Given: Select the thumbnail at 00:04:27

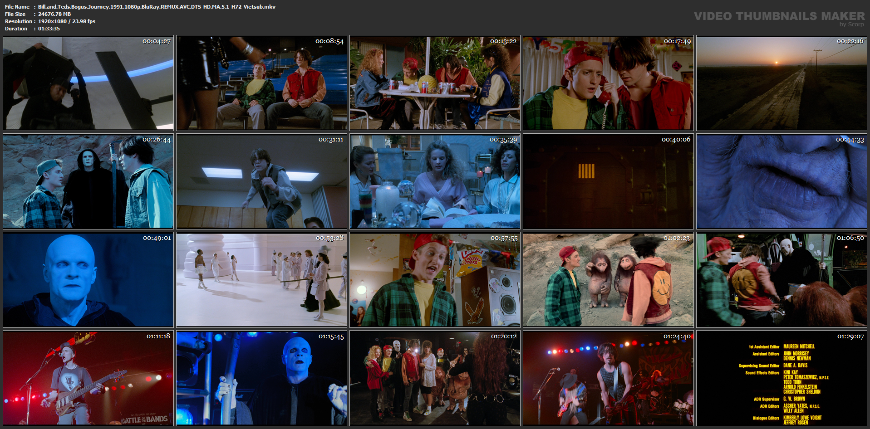Looking at the screenshot, I should pos(88,83).
